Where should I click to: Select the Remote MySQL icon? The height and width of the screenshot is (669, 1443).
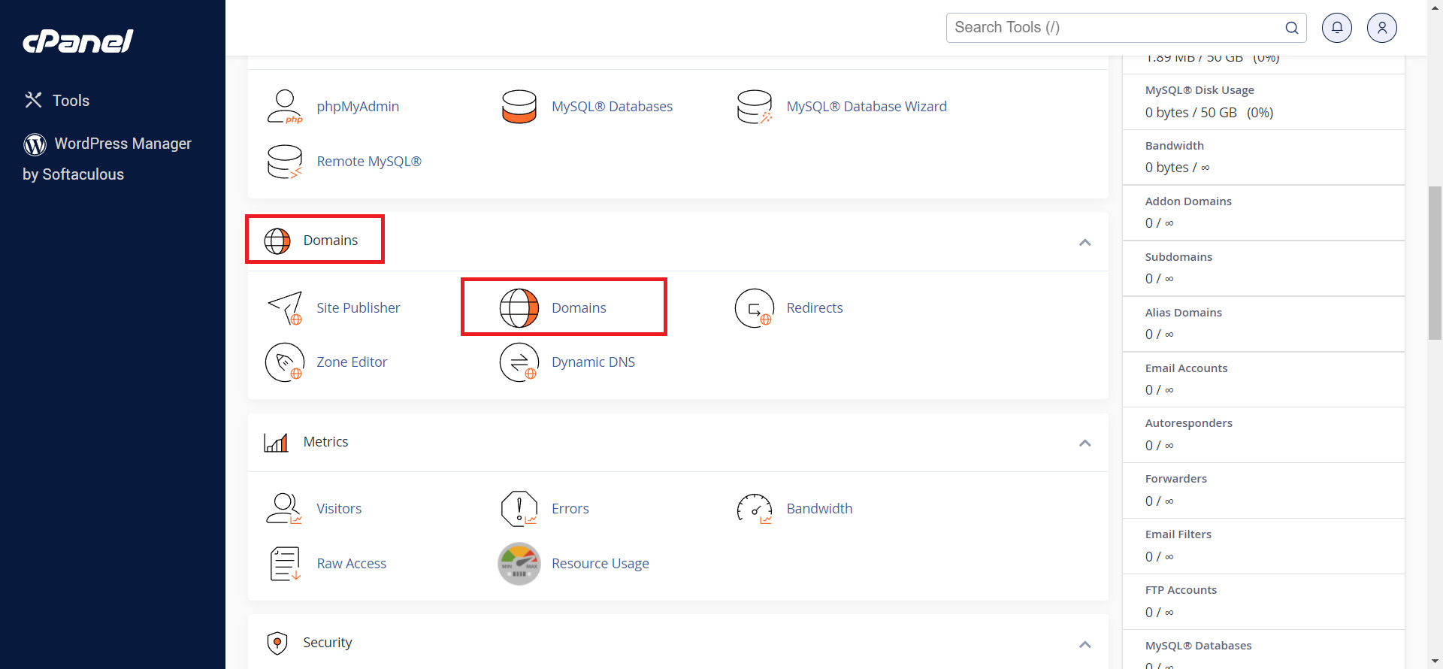pos(285,162)
